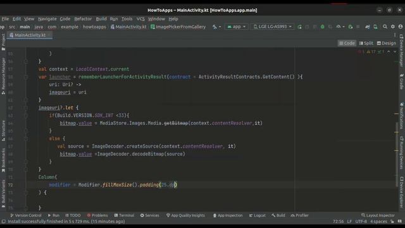405x228 pixels.
Task: Change the LF line separator setting
Action: [349, 221]
